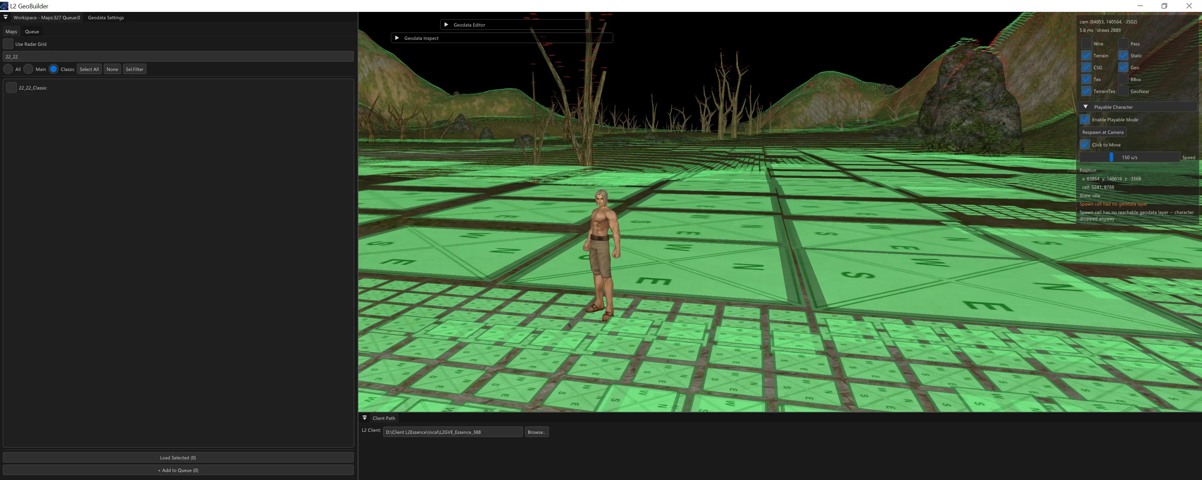Viewport: 1202px width, 480px height.
Task: Enable the Use Radar Grid checkbox
Action: click(8, 44)
